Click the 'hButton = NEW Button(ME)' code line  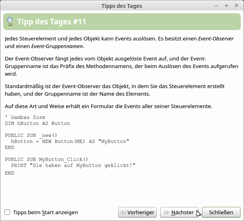(x=70, y=141)
